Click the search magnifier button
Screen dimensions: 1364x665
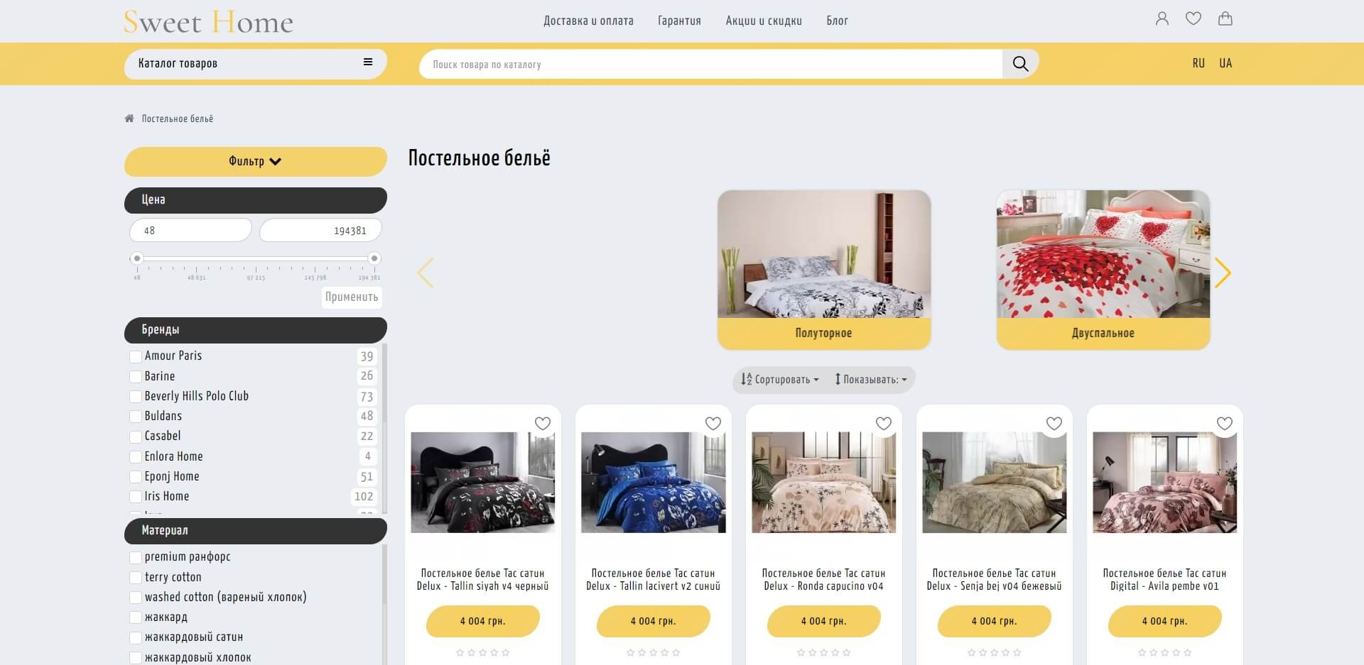1020,64
